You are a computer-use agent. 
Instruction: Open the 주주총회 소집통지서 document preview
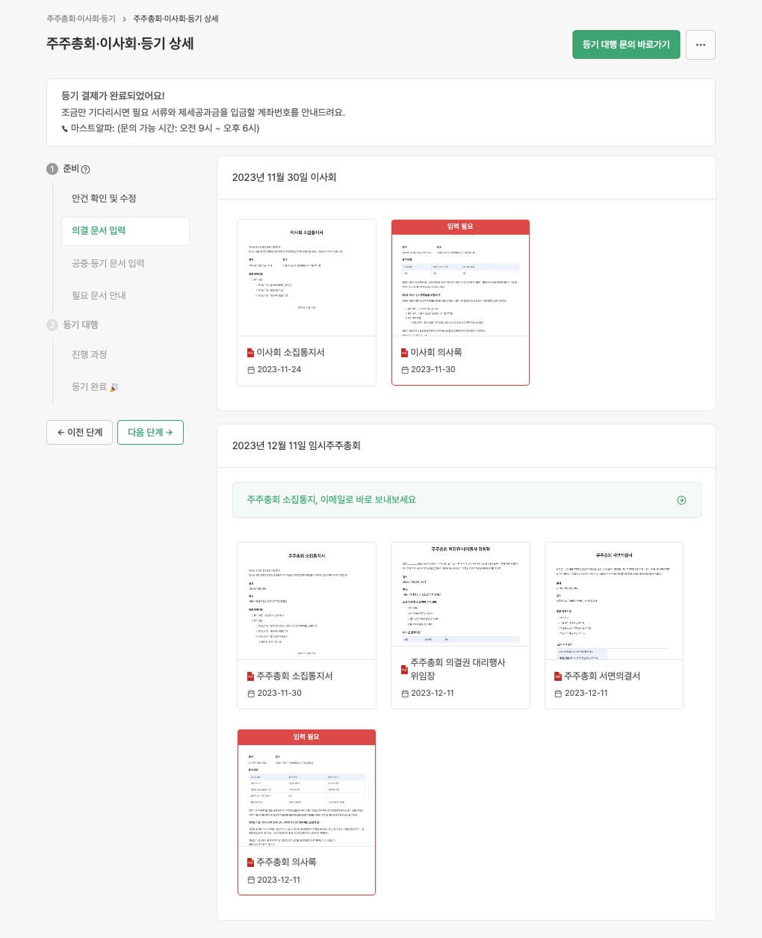pos(306,600)
